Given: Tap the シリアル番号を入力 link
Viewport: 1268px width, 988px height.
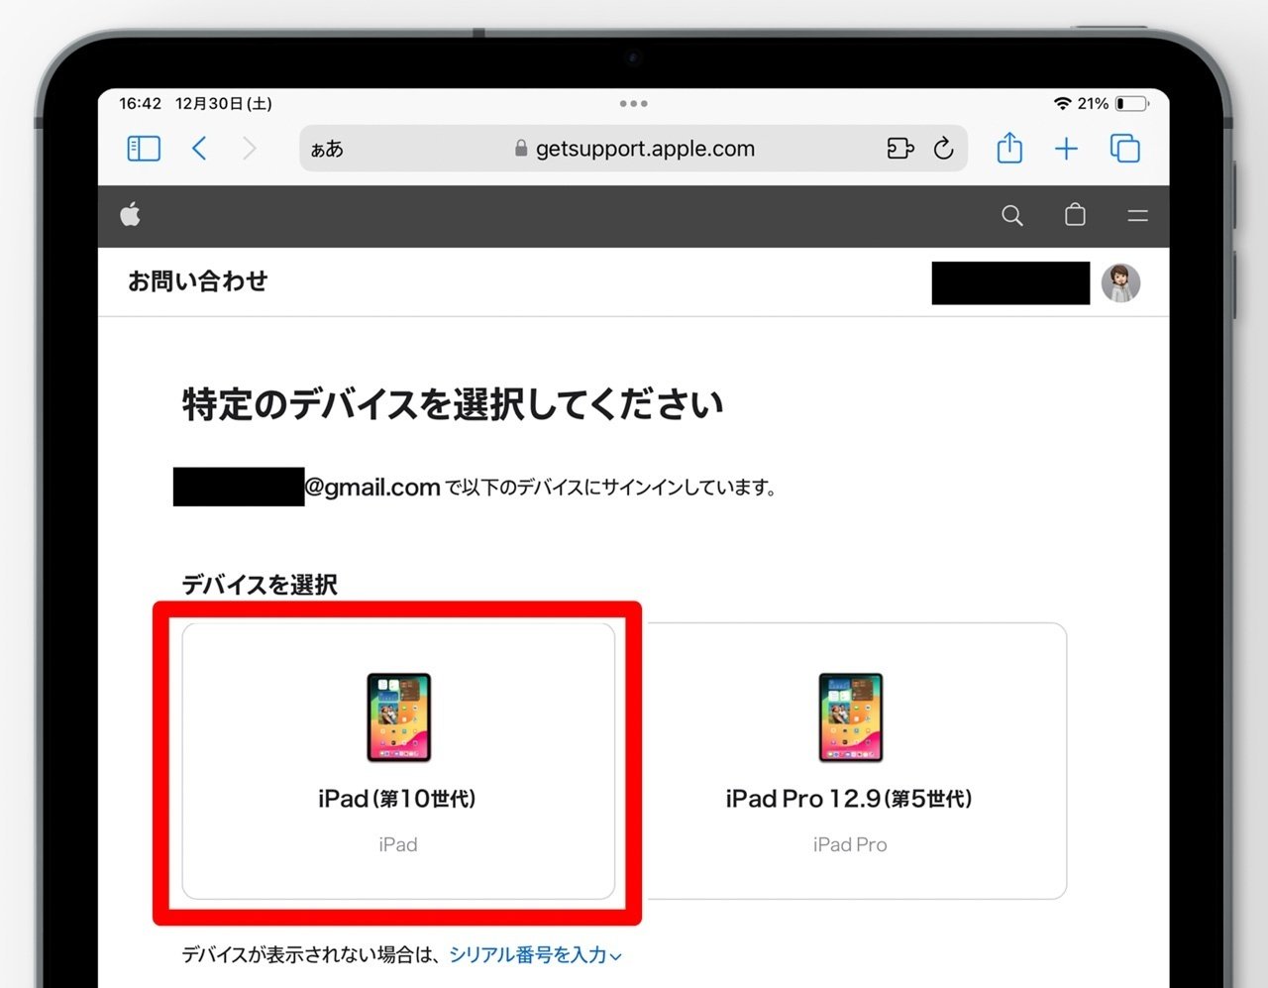Looking at the screenshot, I should pyautogui.click(x=528, y=954).
